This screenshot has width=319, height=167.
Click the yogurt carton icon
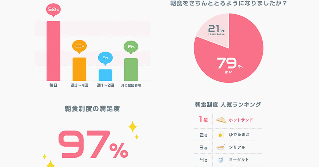tap(220, 160)
